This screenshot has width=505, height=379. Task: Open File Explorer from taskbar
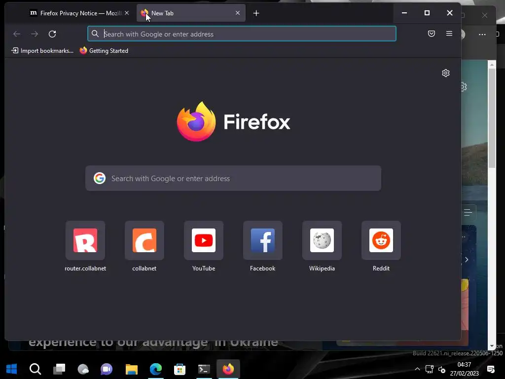point(131,369)
